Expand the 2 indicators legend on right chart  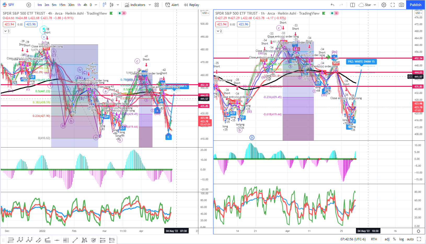point(219,31)
